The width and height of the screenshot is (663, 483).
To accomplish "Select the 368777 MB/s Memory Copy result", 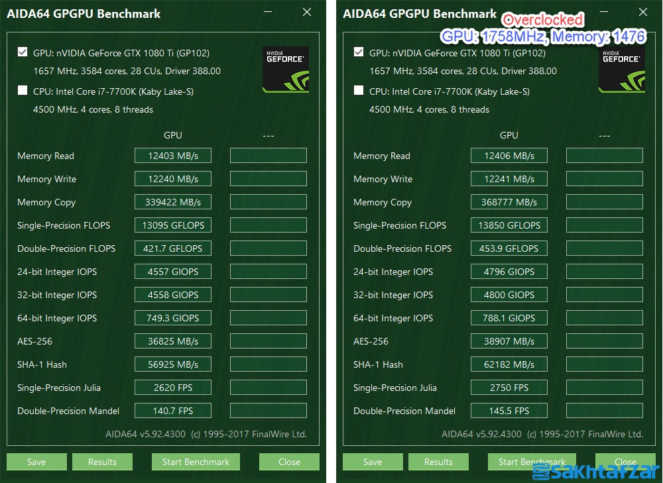I will [509, 202].
